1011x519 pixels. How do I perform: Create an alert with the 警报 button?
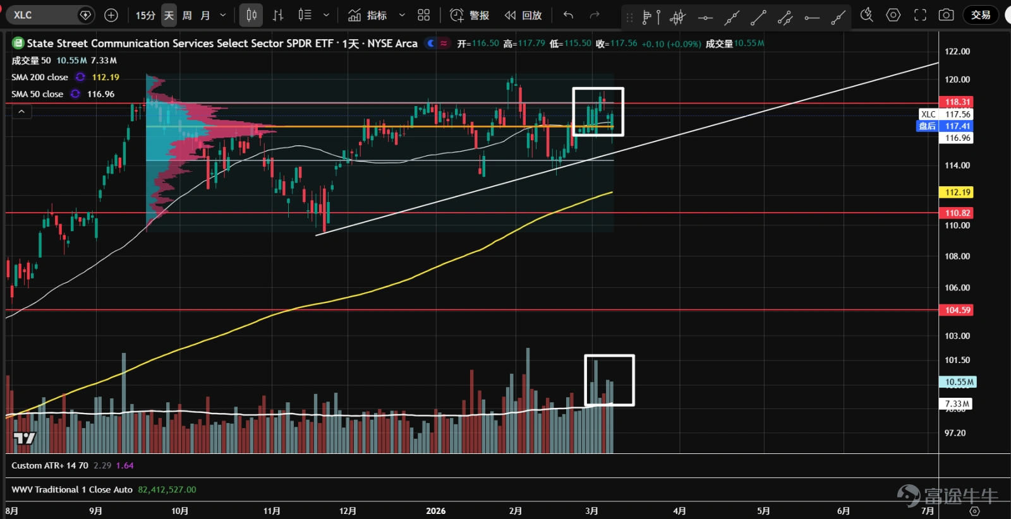469,15
